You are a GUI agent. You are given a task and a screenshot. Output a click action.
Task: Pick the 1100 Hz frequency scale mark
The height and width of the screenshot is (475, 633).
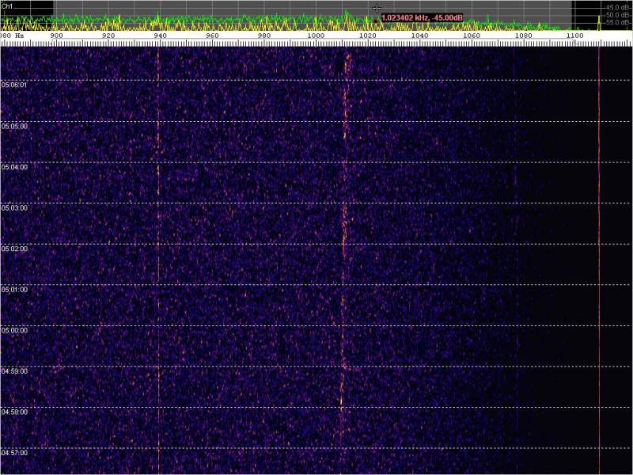[575, 36]
